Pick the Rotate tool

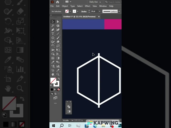click(53, 46)
